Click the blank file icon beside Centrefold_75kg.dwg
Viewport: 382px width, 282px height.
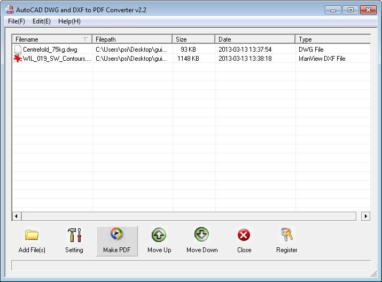18,49
